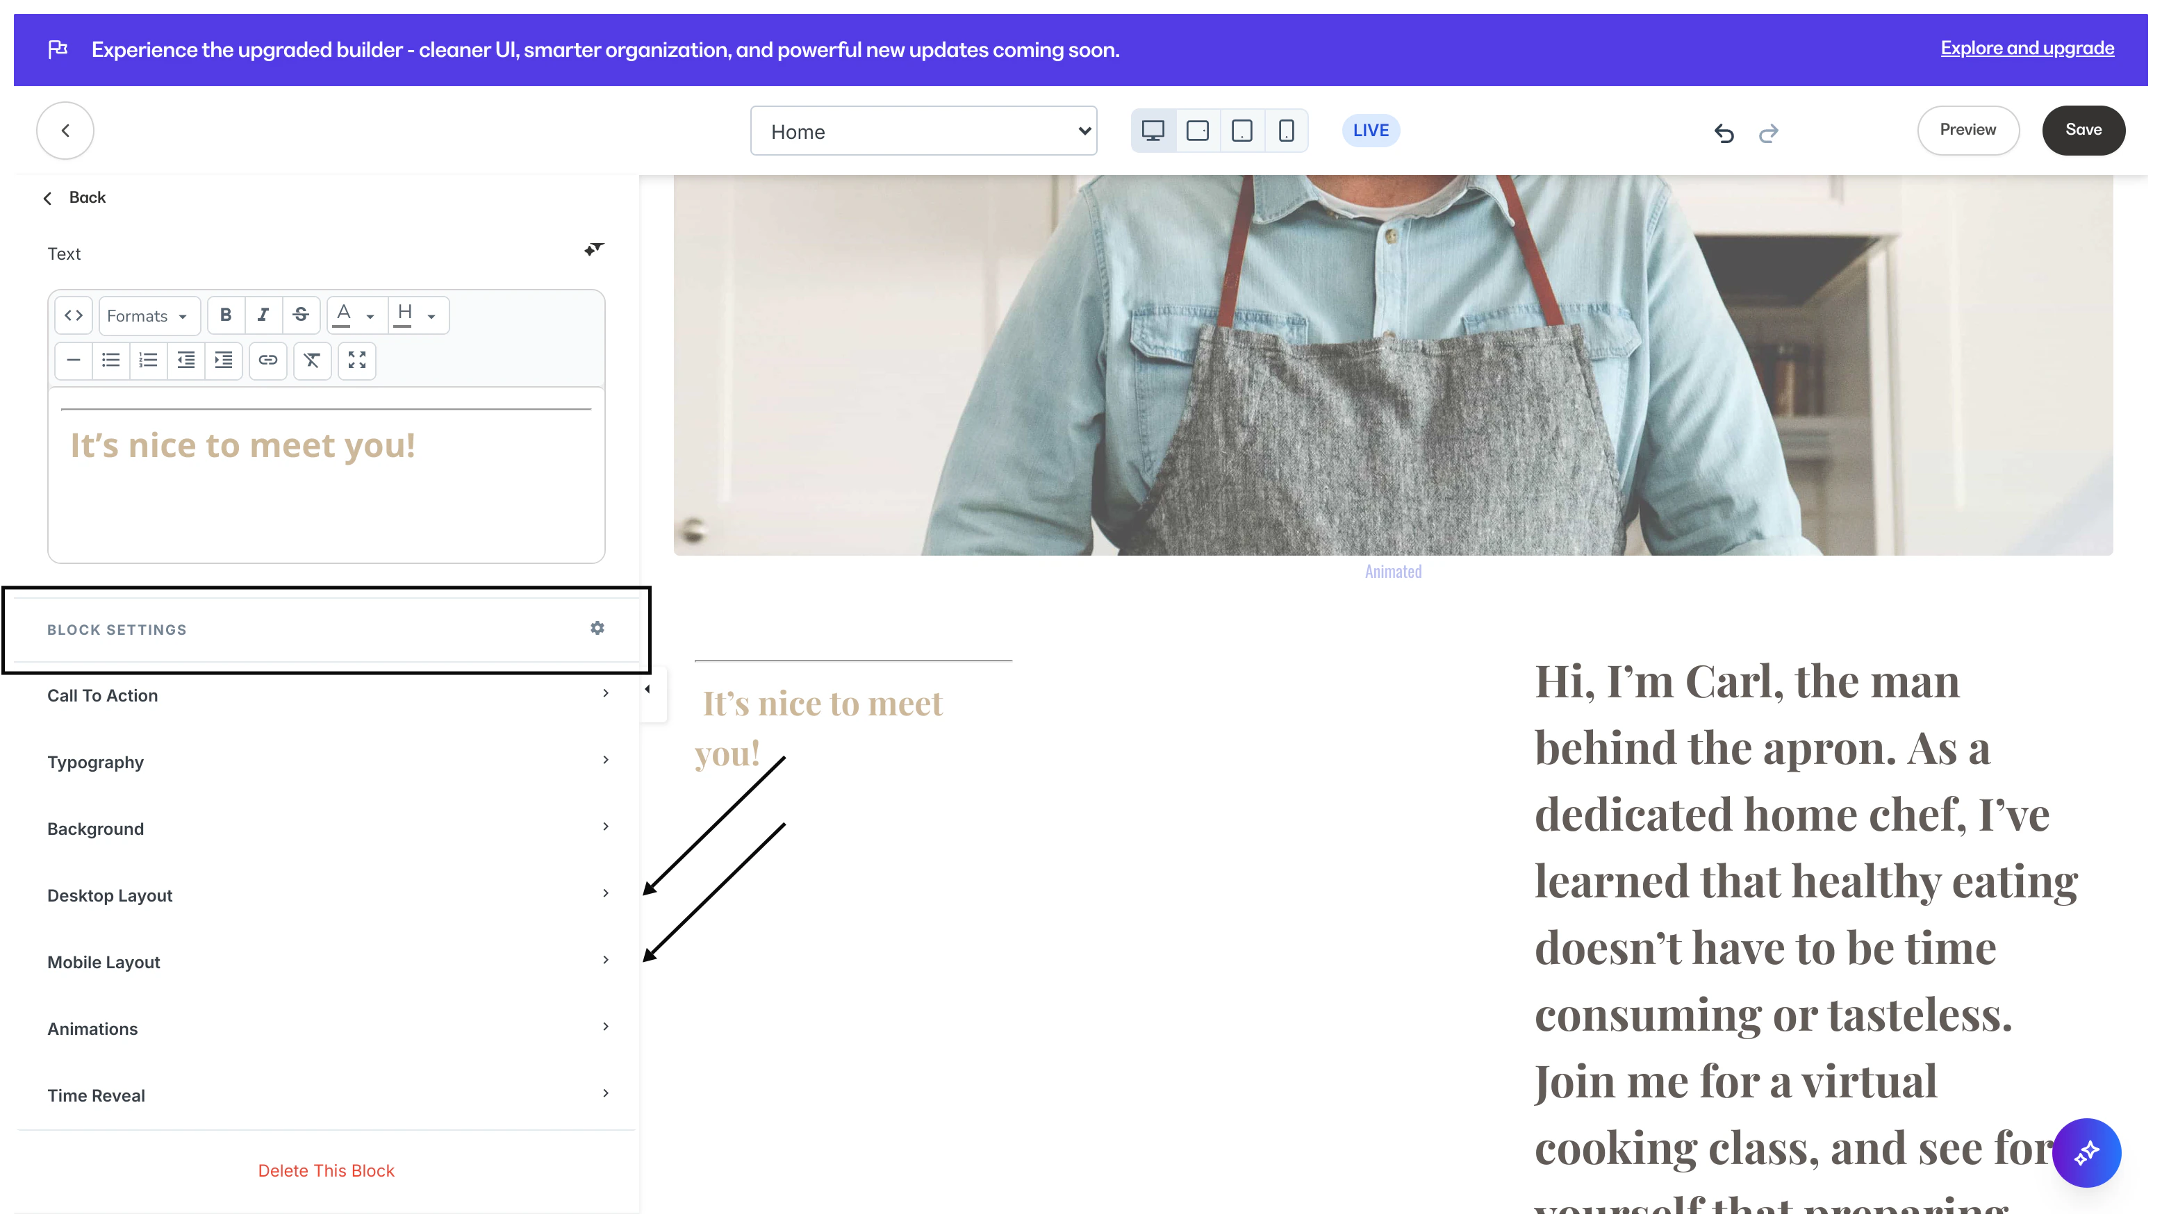
Task: Switch to portrait tablet view
Action: coord(1241,131)
